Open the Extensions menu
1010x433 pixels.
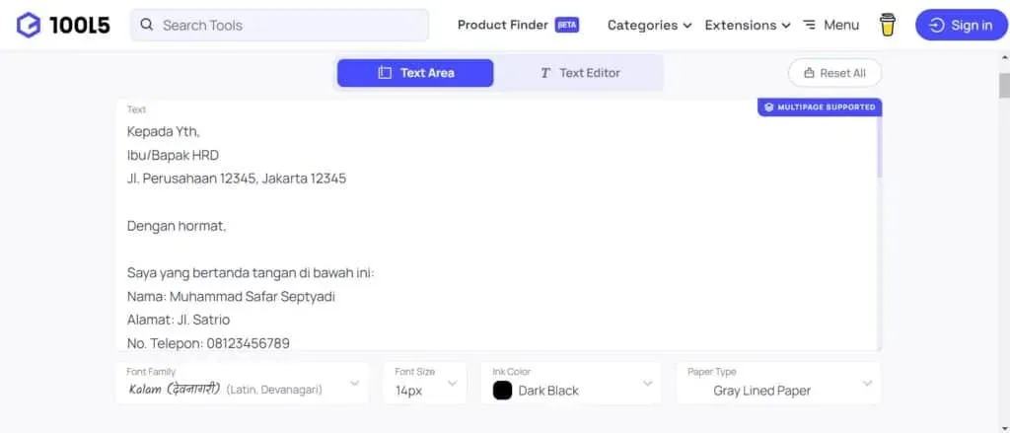click(x=748, y=26)
